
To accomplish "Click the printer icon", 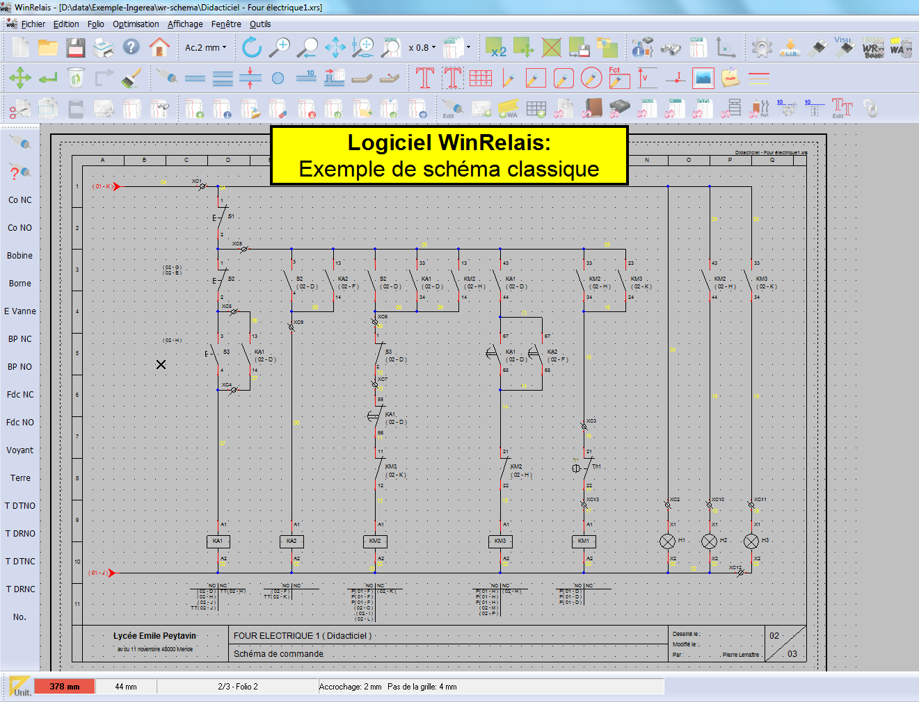I will pyautogui.click(x=104, y=48).
